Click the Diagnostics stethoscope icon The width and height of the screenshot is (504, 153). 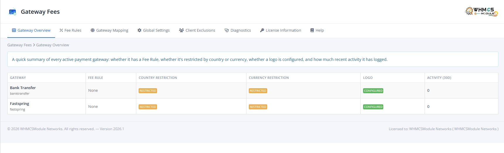click(227, 30)
